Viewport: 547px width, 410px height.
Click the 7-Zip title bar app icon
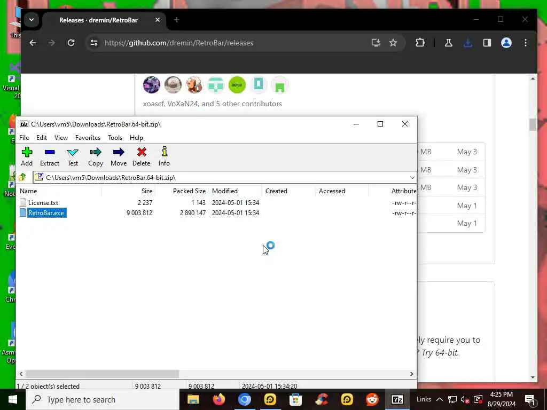24,124
